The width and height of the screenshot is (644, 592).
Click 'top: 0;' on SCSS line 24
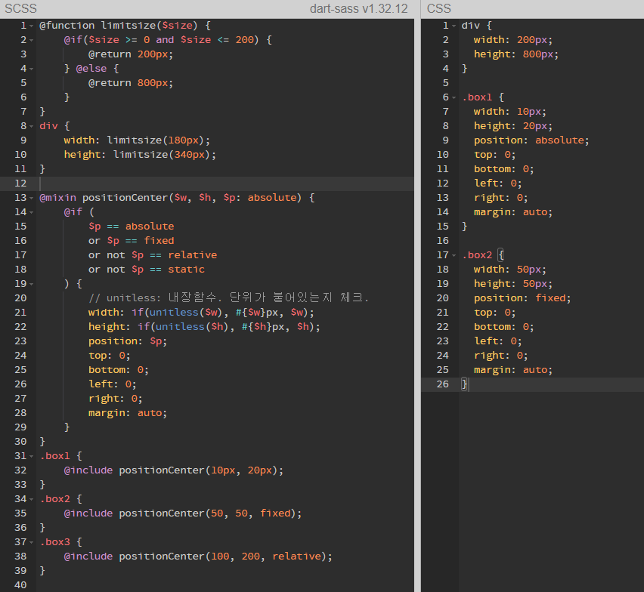(110, 356)
